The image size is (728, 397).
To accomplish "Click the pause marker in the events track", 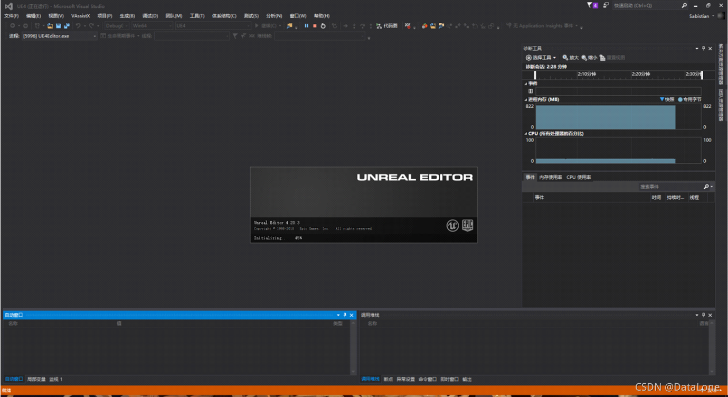I will pos(531,91).
